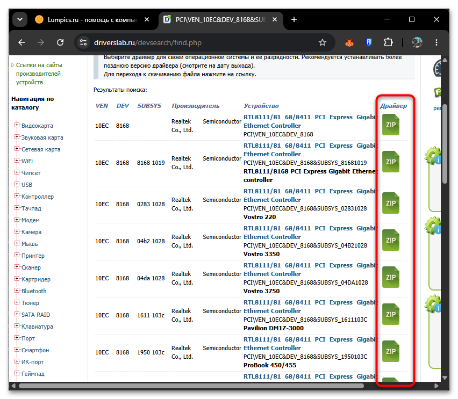Click the Производитель column header
This screenshot has width=458, height=399.
[196, 106]
